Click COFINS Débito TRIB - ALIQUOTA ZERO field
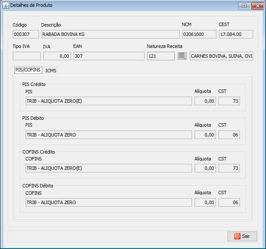The image size is (266, 249). click(109, 202)
